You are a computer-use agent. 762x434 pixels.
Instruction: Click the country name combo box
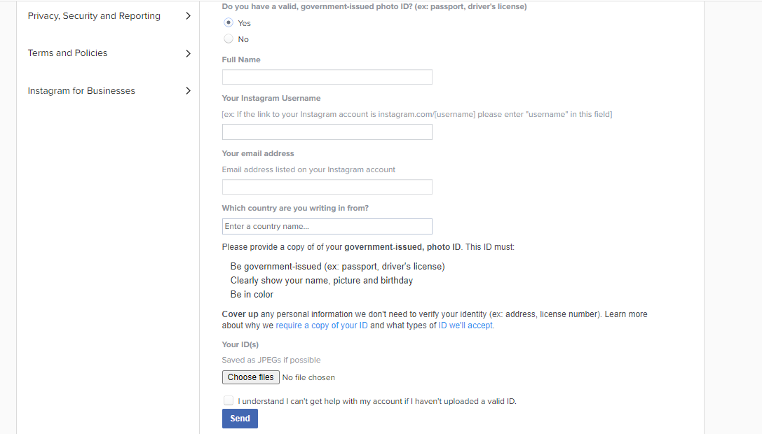[327, 226]
